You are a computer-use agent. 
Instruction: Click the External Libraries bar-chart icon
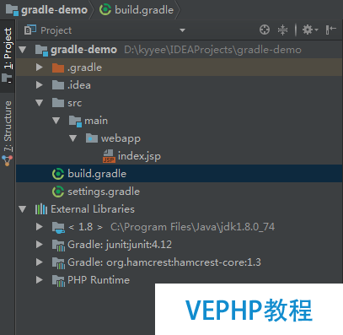pyautogui.click(x=41, y=209)
